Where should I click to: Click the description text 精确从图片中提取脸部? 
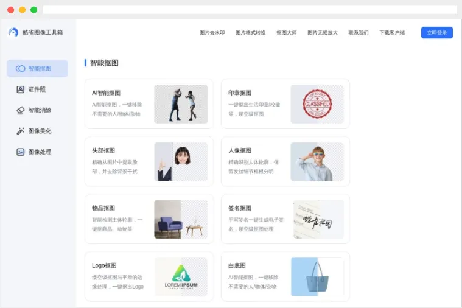[115, 167]
